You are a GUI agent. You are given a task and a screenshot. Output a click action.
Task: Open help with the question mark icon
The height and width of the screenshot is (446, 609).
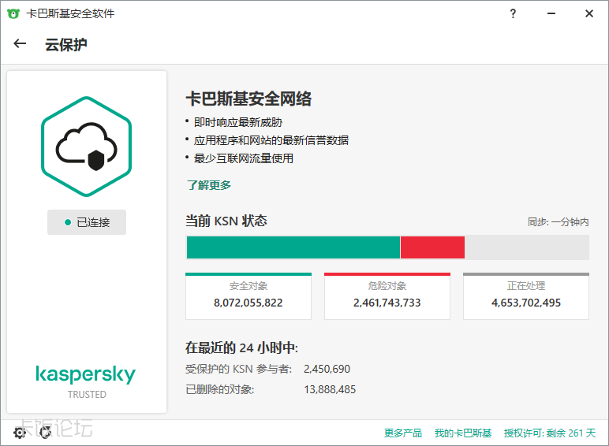(x=513, y=13)
